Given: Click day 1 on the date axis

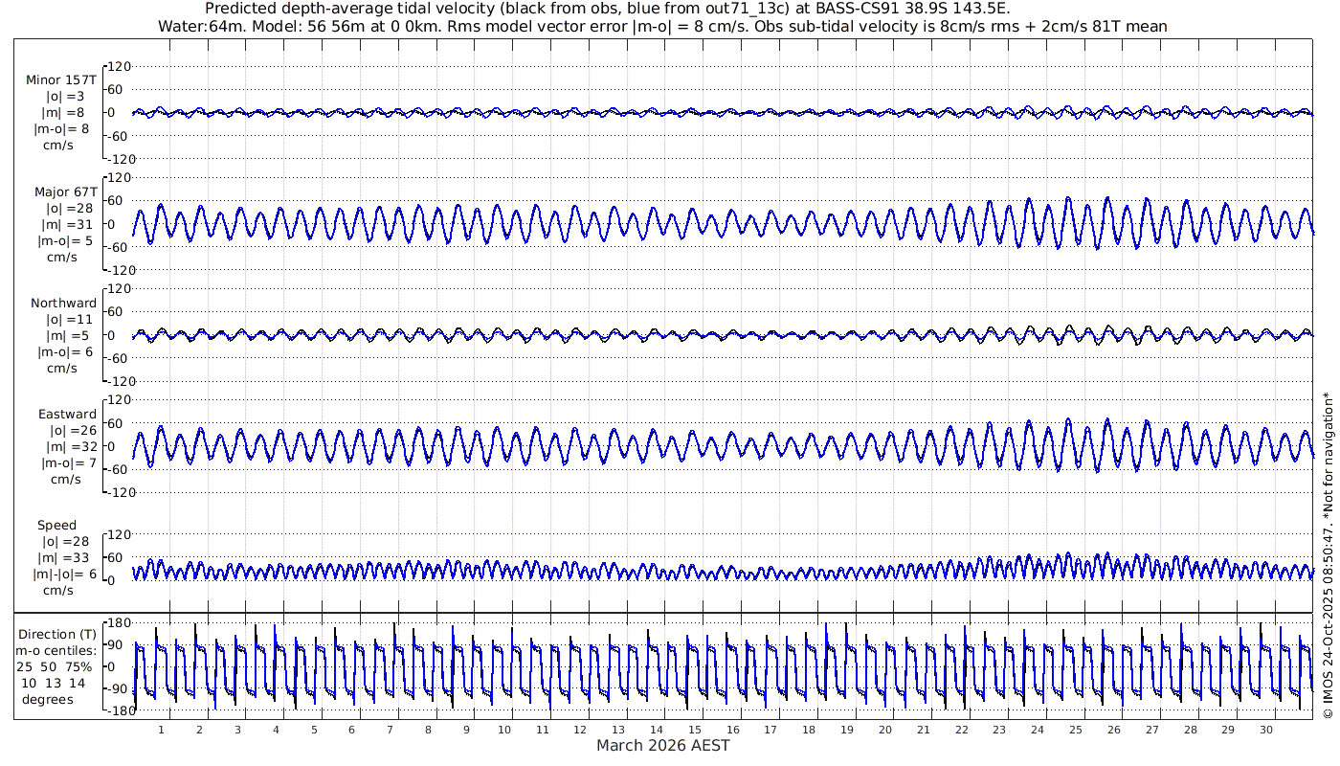Looking at the screenshot, I should (162, 730).
